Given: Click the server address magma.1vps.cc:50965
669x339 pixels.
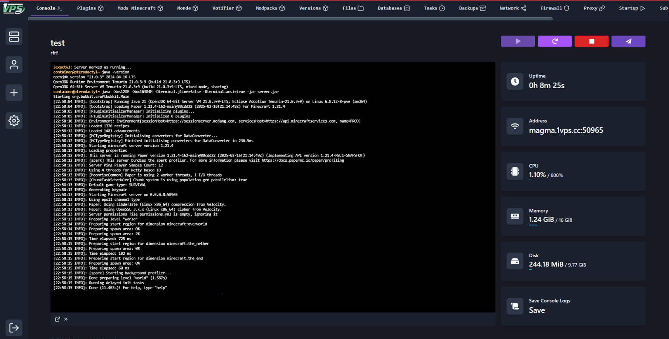Looking at the screenshot, I should coord(566,130).
